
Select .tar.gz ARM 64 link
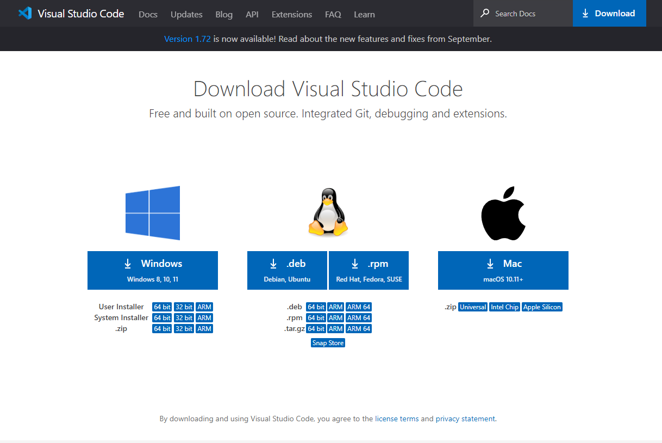359,329
